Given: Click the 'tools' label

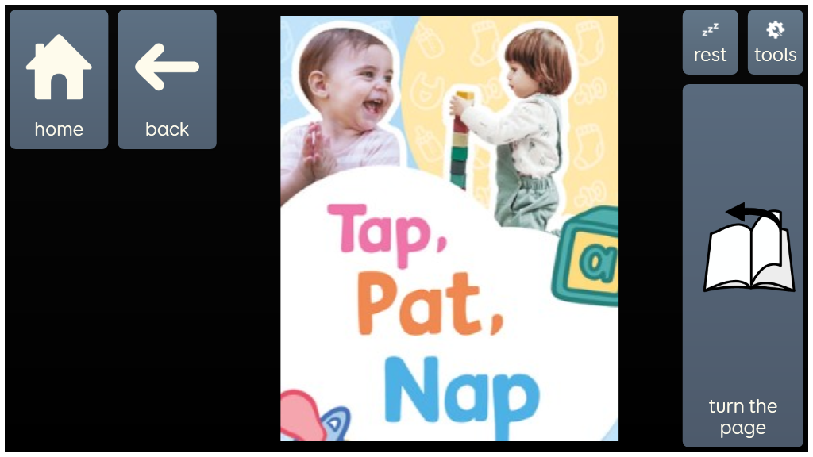Looking at the screenshot, I should pos(775,55).
